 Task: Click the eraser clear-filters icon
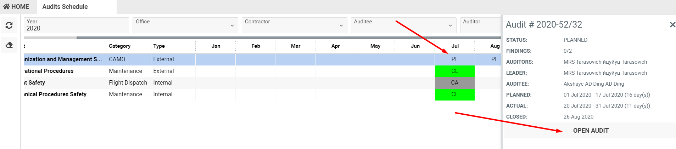(9, 45)
